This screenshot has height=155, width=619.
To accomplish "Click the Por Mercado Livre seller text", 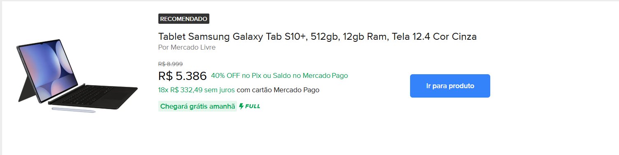I will tap(187, 47).
